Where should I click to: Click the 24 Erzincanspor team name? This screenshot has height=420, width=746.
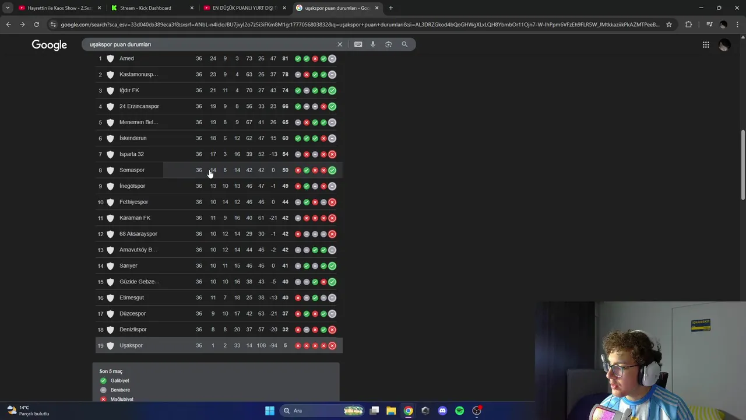click(x=139, y=106)
